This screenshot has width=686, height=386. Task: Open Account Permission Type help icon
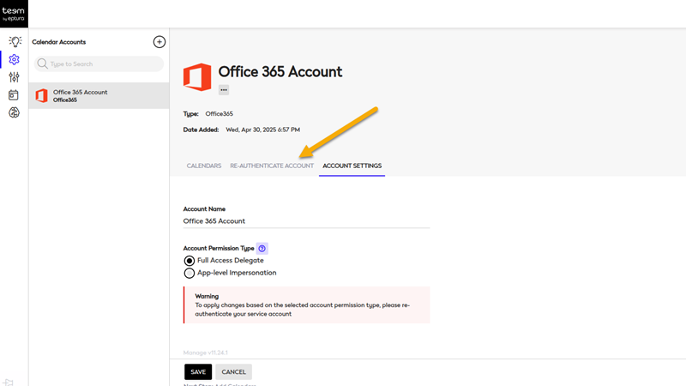pos(262,249)
